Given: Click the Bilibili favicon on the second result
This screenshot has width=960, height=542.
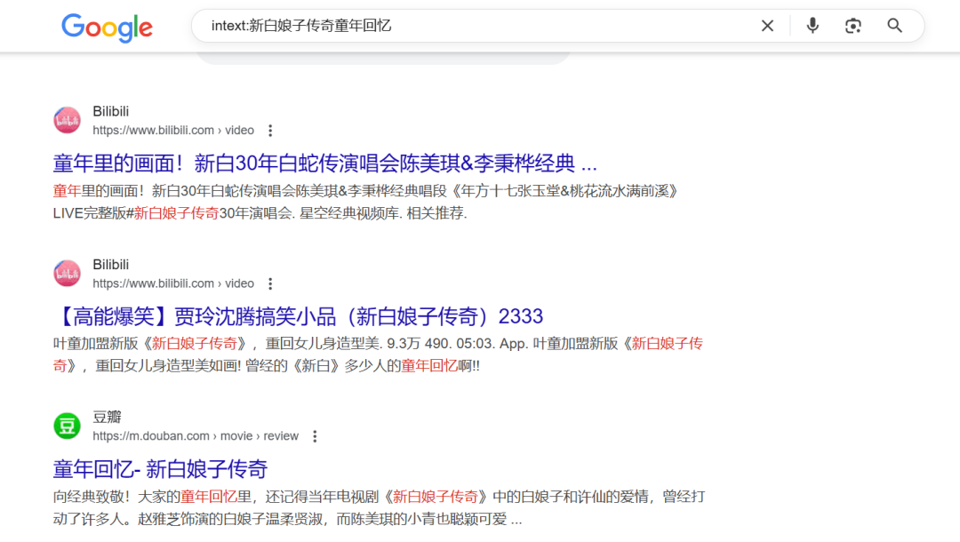Looking at the screenshot, I should pyautogui.click(x=67, y=272).
